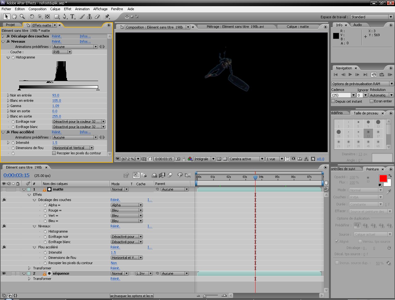Image resolution: width=395 pixels, height=300 pixels.
Task: Open the composition flowchart icon
Action: (x=306, y=159)
